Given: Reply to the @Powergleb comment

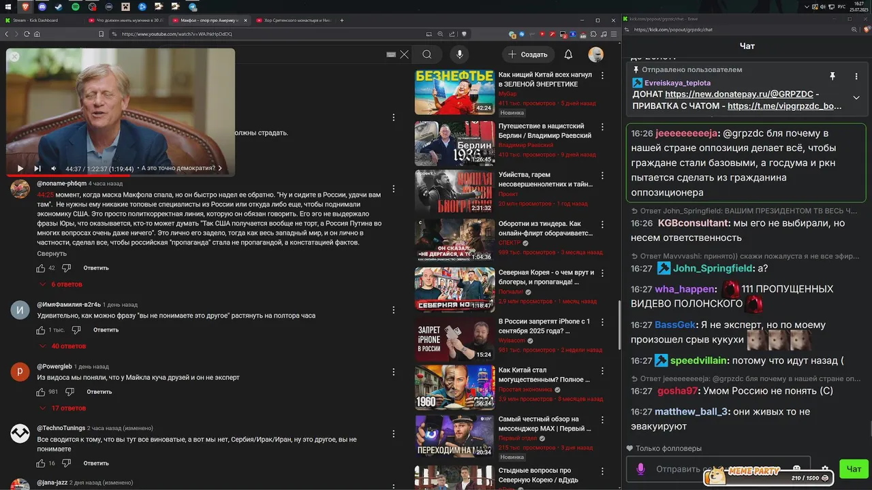Looking at the screenshot, I should pos(99,392).
